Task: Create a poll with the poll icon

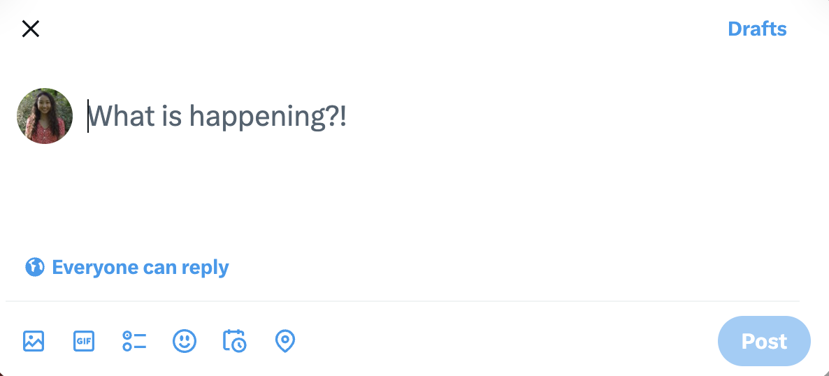Action: click(x=134, y=341)
